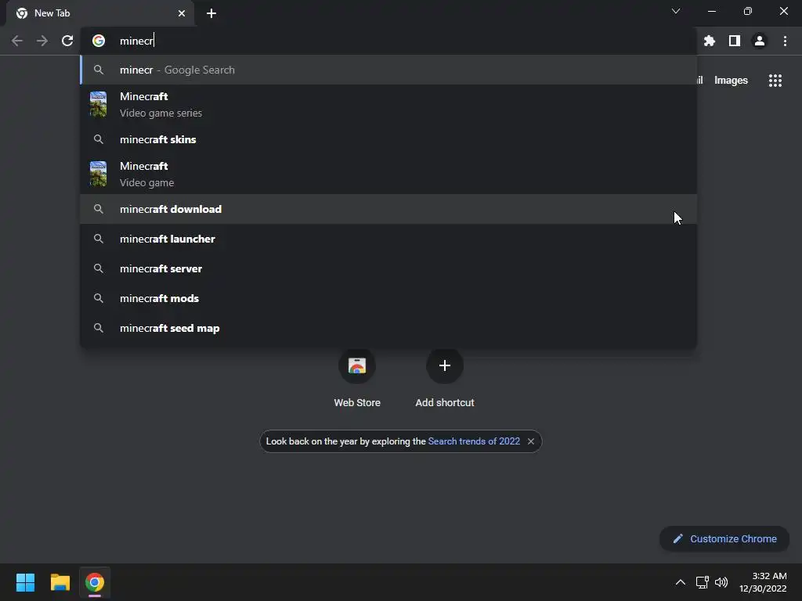Open the Windows Start menu
The image size is (802, 601).
click(25, 582)
